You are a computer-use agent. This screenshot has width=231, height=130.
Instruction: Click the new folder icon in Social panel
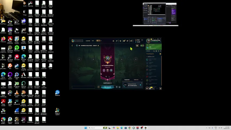point(156,51)
